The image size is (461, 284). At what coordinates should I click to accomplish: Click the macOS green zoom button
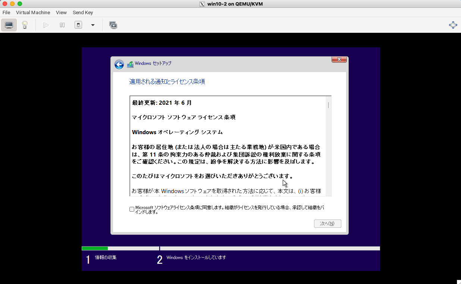click(20, 4)
